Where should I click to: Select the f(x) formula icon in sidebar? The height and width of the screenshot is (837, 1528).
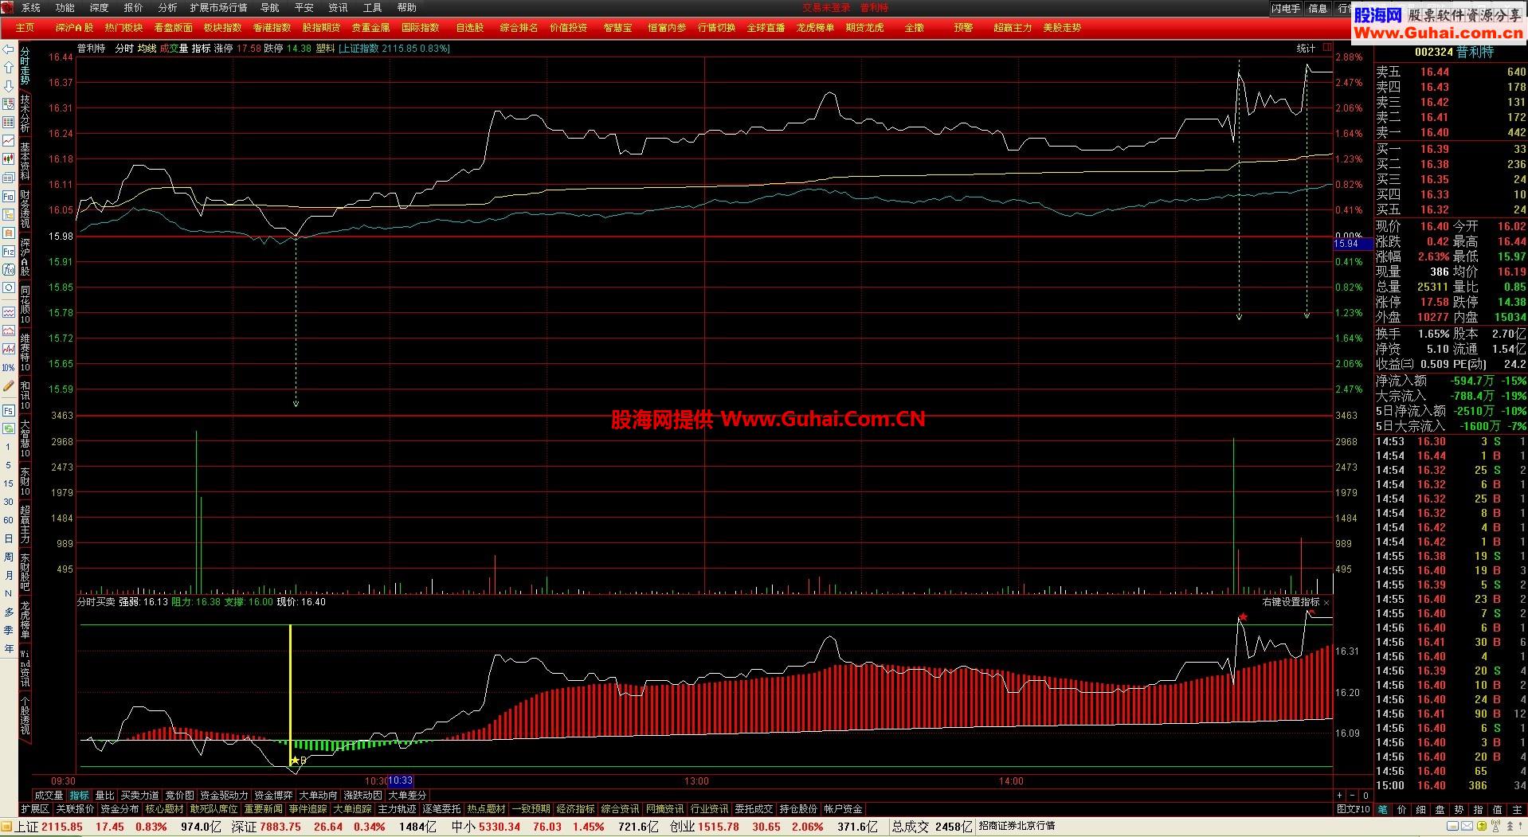[x=8, y=270]
